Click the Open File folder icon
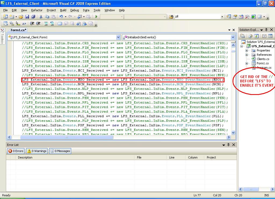This screenshot has height=199, width=275. pos(21,17)
